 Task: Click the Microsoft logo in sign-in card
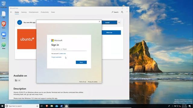point(57,40)
